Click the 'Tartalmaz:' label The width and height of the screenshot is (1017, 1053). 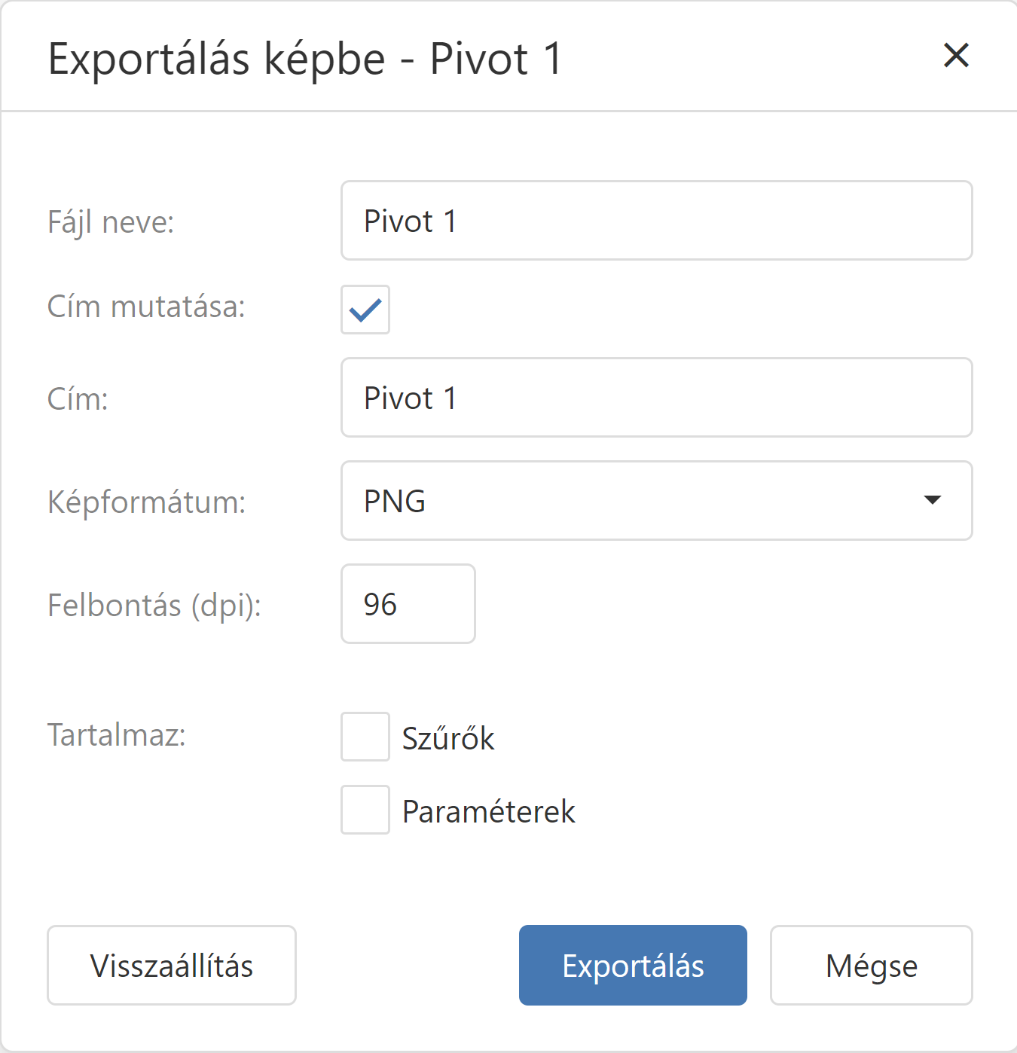coord(117,735)
